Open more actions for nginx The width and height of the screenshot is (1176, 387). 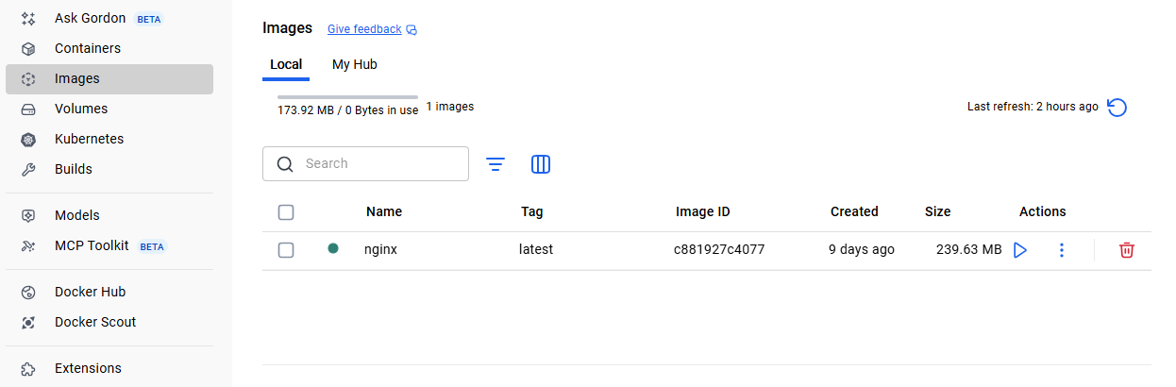point(1062,250)
